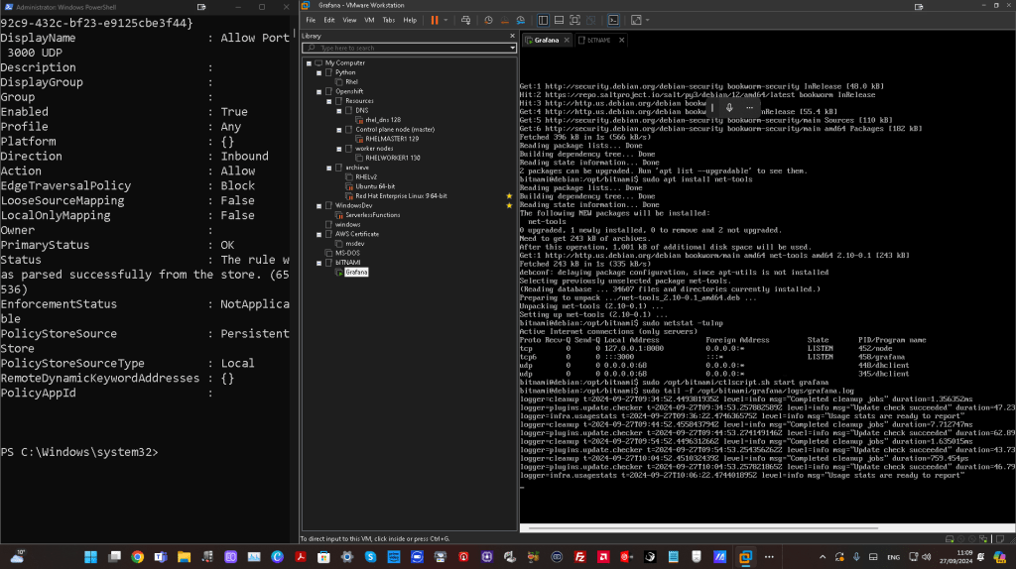Select the RHELMASTER1 129 virtual machine
The width and height of the screenshot is (1016, 569).
tap(391, 139)
